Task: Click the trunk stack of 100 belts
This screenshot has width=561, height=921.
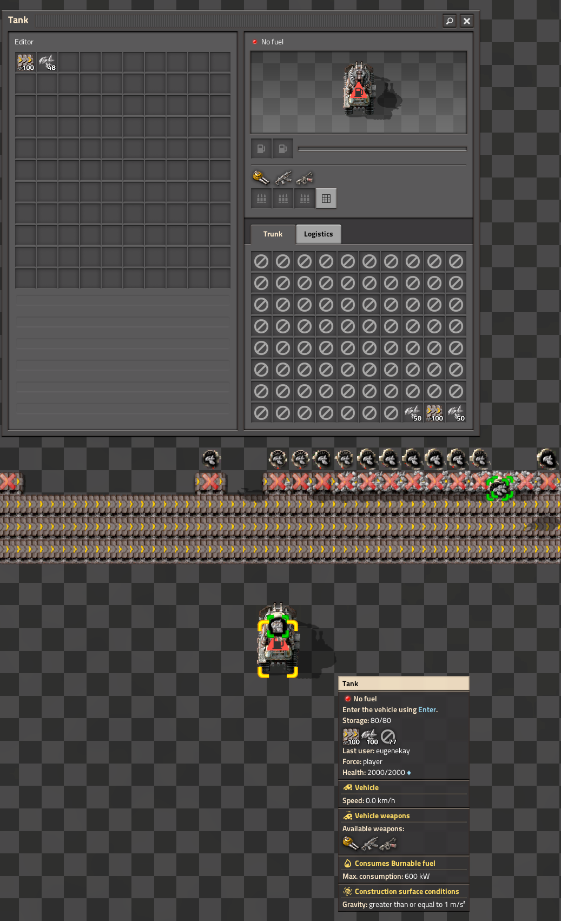Action: click(x=434, y=413)
